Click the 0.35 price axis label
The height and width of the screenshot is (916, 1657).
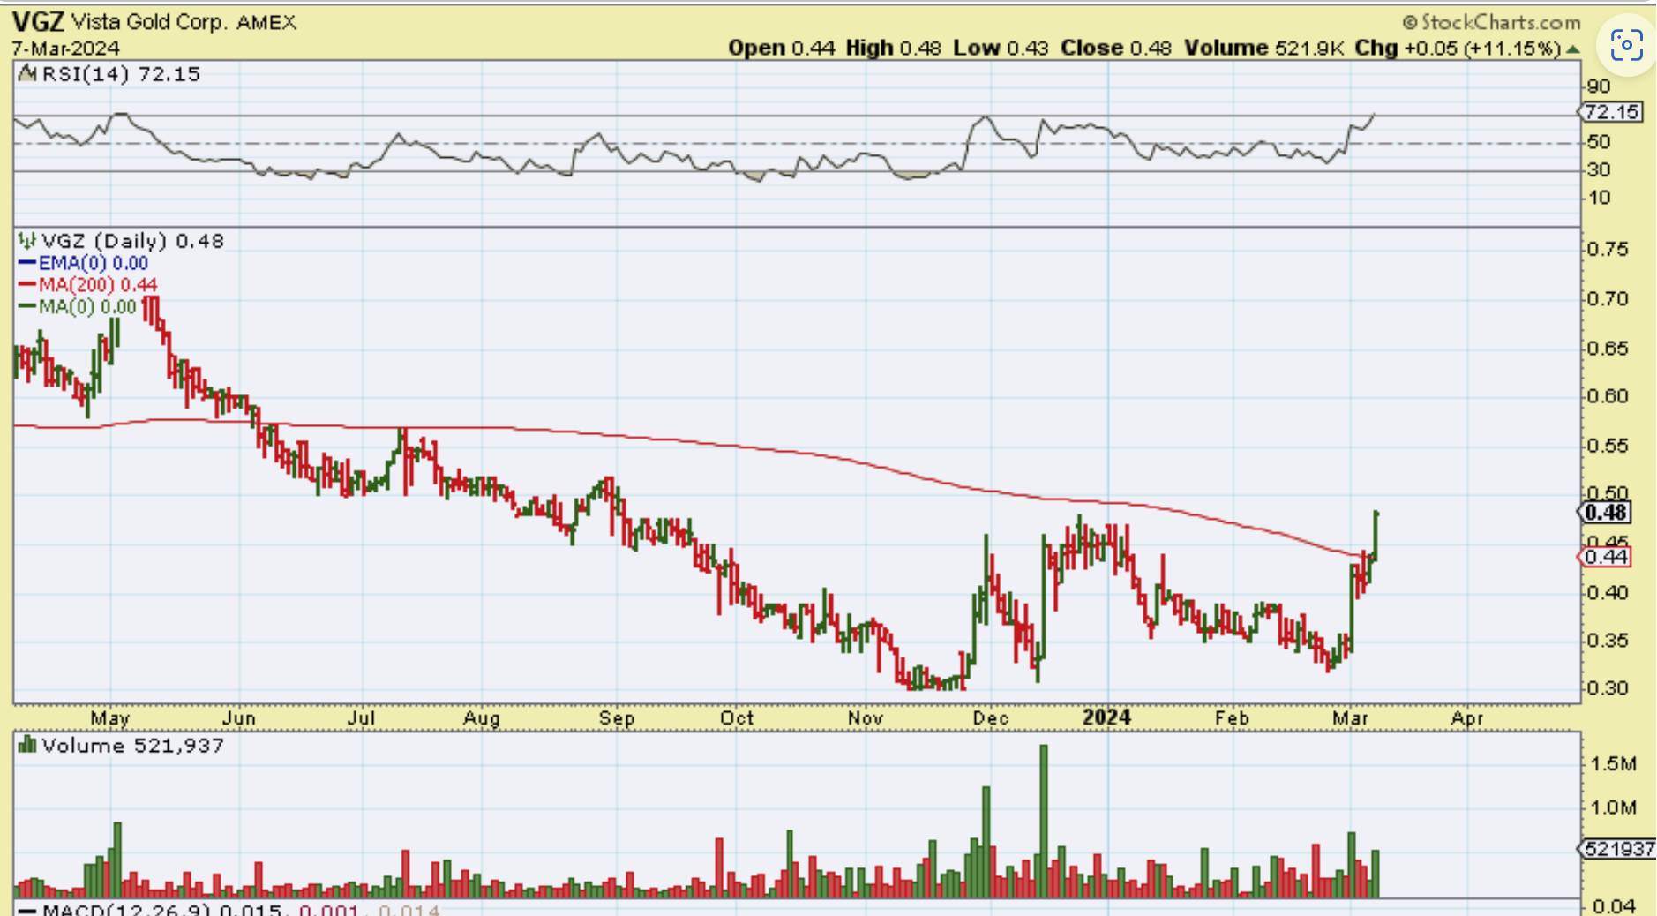[1608, 641]
